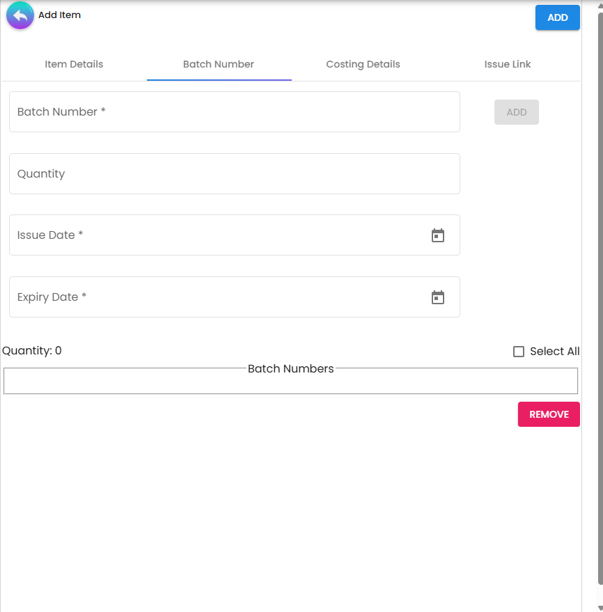Click the Expiry Date input field
The image size is (603, 612).
coord(209,297)
